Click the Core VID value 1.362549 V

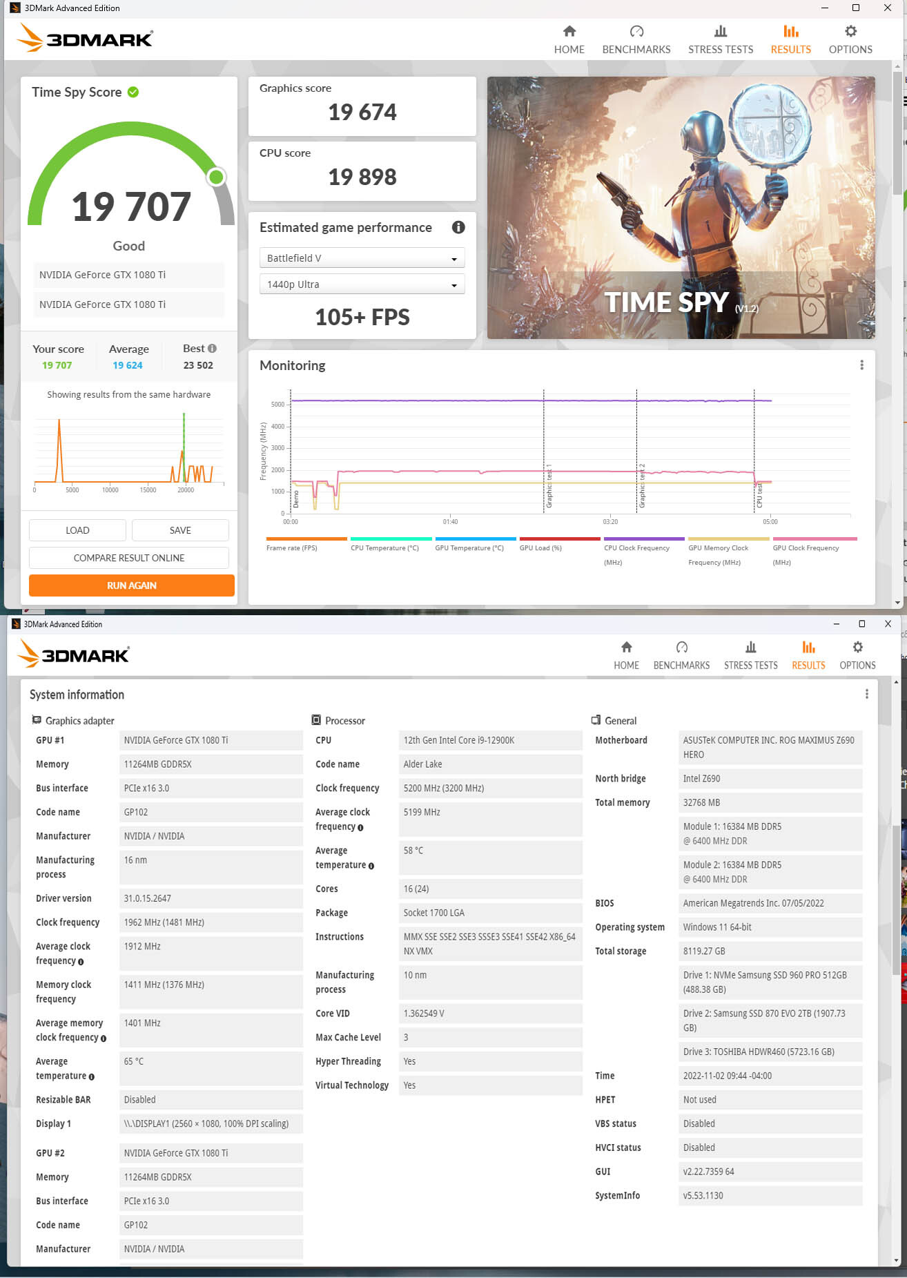490,1014
